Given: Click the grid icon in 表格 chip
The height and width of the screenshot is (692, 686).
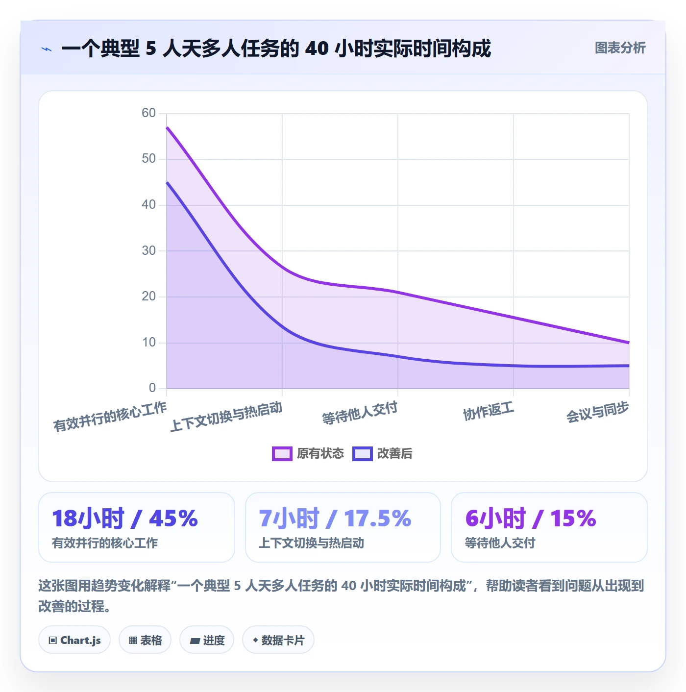Looking at the screenshot, I should (133, 641).
